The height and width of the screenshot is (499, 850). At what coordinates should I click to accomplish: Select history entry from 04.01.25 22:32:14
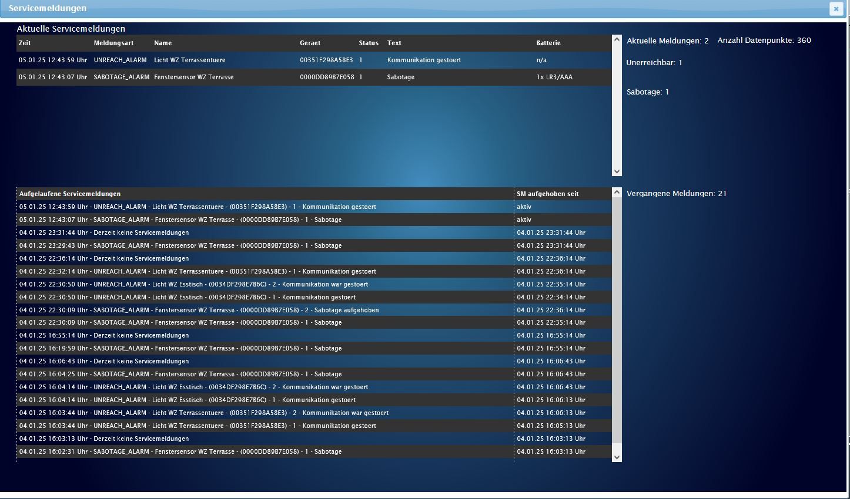pos(198,271)
